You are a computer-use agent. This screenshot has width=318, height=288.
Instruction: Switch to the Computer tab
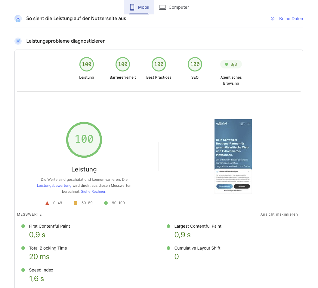(x=174, y=7)
